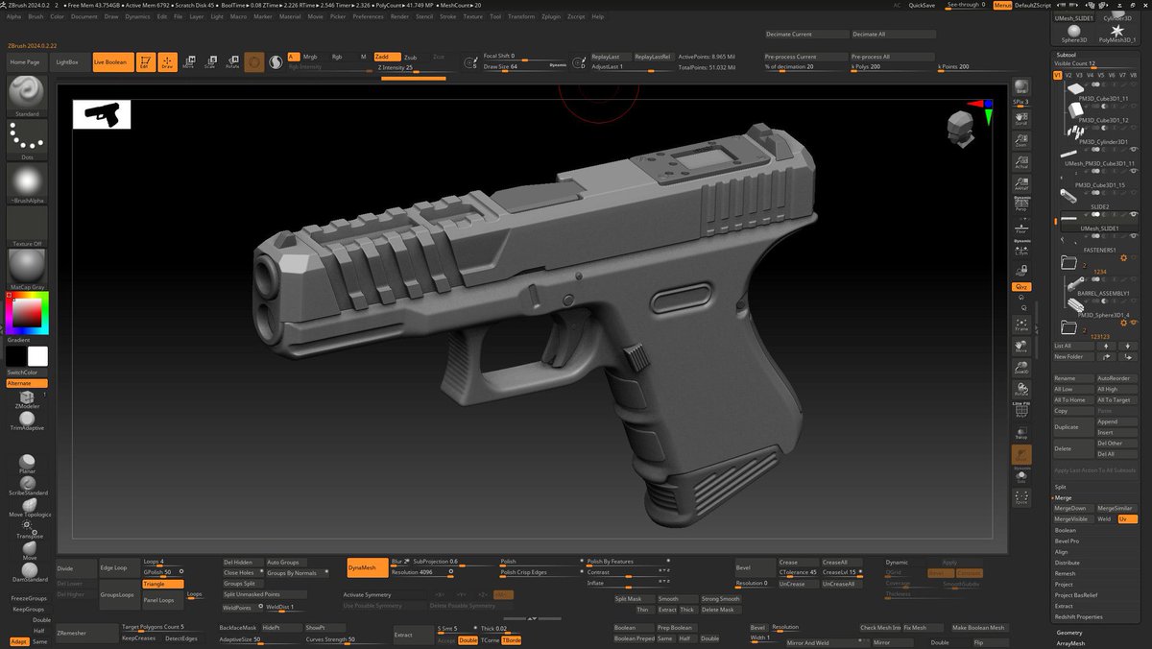Toggle Persp perspective view

1021,204
